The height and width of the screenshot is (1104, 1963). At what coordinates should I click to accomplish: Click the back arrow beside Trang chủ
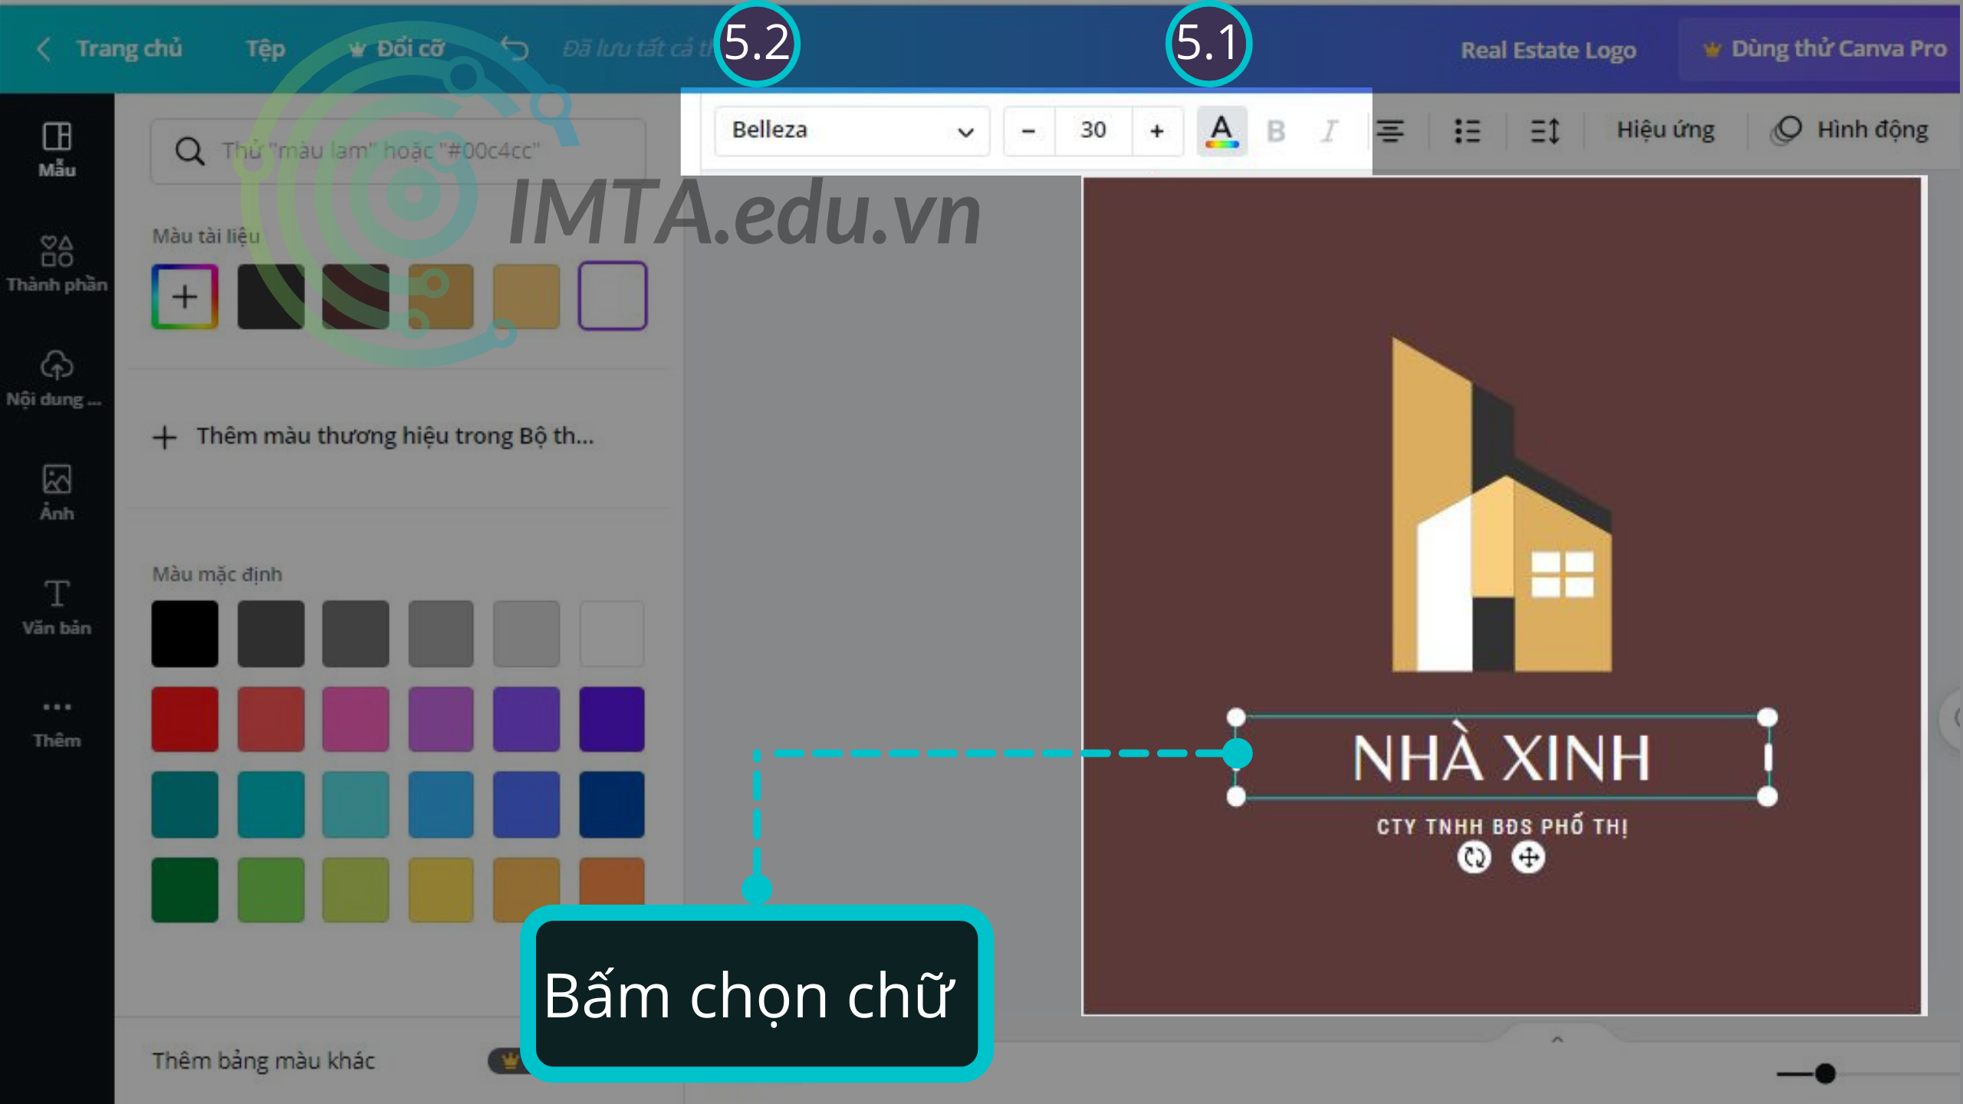[x=44, y=48]
